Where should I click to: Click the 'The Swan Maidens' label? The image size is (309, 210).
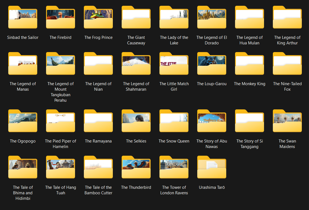(287, 144)
